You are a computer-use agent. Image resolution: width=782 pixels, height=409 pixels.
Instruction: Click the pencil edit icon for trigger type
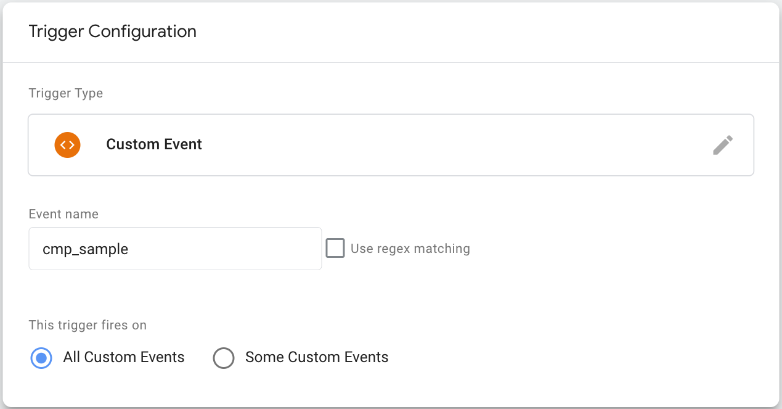tap(723, 145)
